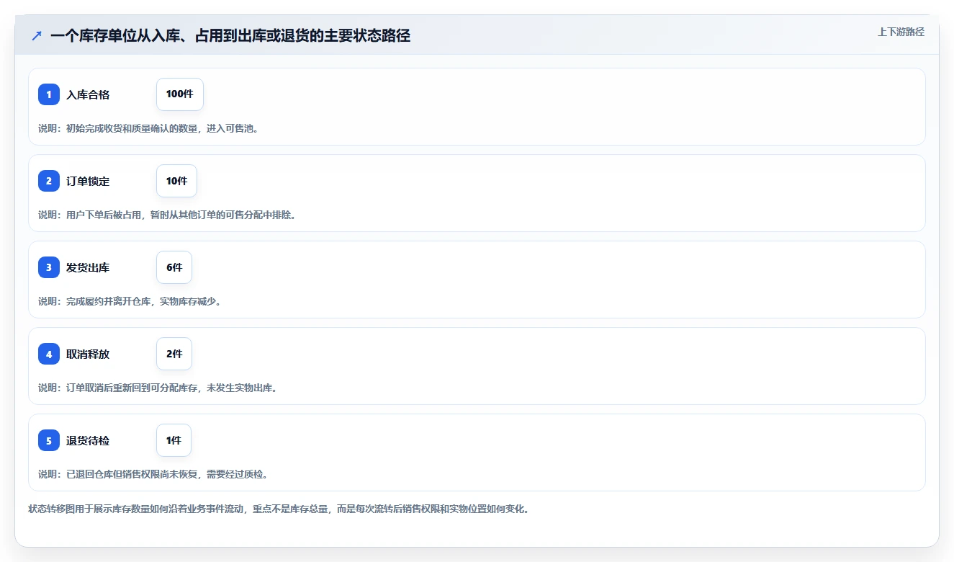Click step number badge 1 for 入库合格
The image size is (954, 562).
click(49, 94)
